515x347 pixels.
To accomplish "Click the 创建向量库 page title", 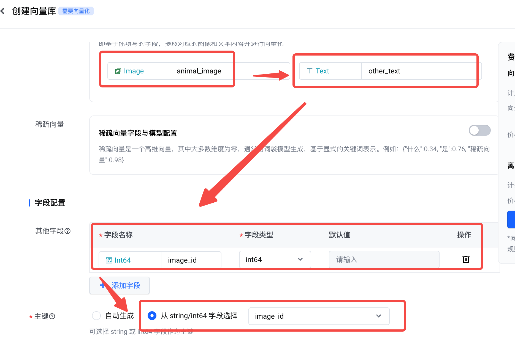I will pyautogui.click(x=34, y=11).
